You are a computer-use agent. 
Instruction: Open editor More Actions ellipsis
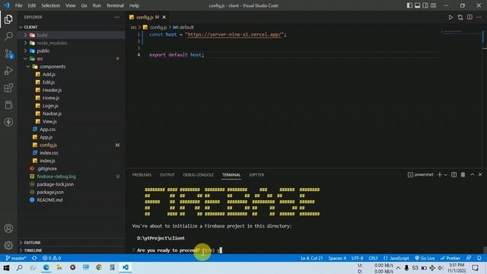pyautogui.click(x=479, y=18)
